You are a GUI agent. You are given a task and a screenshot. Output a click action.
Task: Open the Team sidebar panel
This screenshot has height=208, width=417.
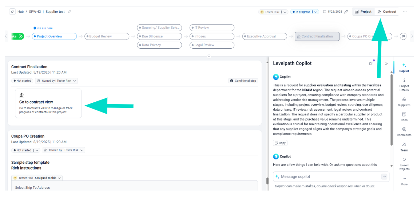click(404, 147)
